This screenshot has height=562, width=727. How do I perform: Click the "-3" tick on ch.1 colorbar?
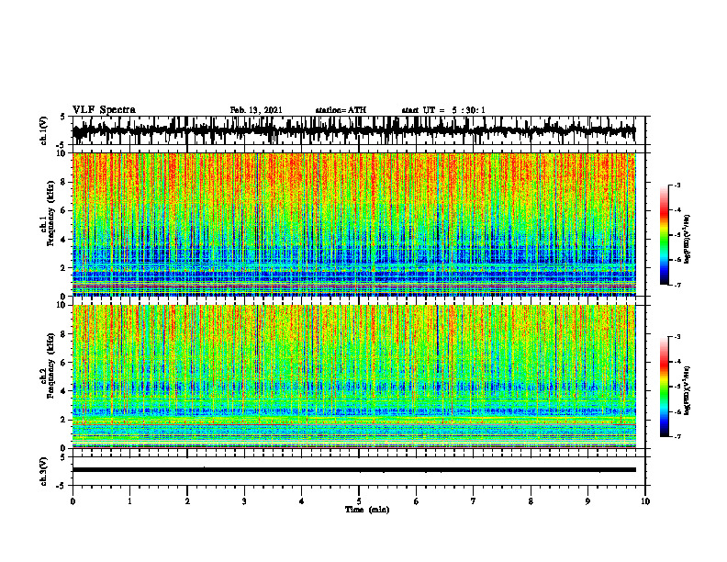coord(677,185)
